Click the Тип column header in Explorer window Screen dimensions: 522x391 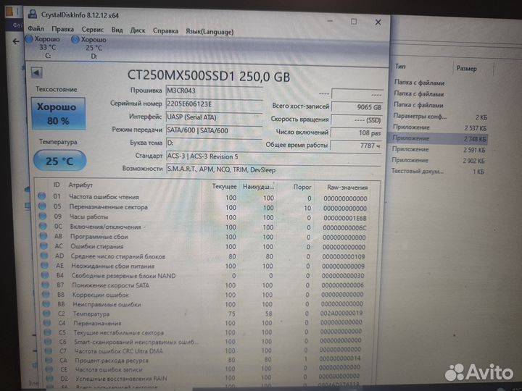[400, 66]
